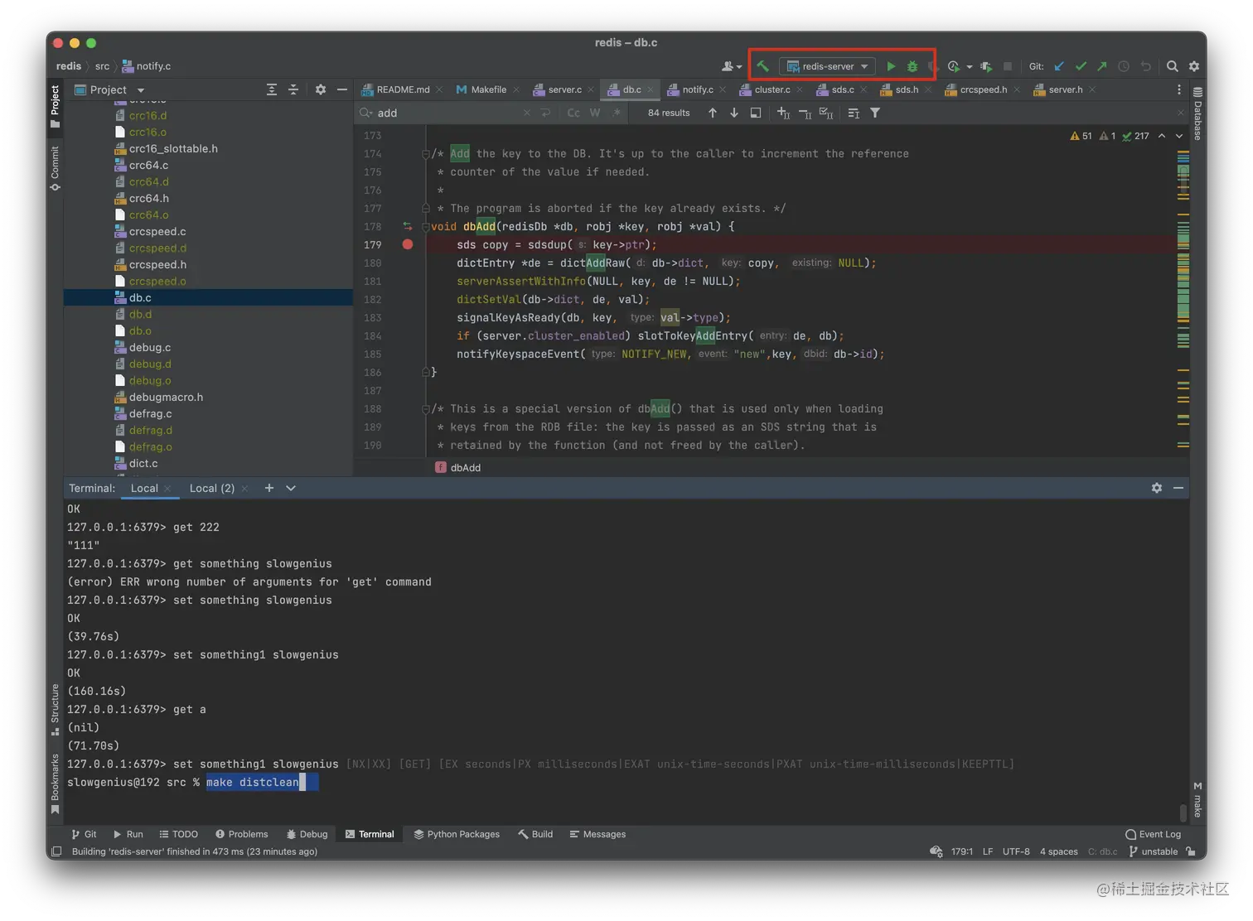Run redis-server with the green play button
1253x921 pixels.
pyautogui.click(x=891, y=66)
